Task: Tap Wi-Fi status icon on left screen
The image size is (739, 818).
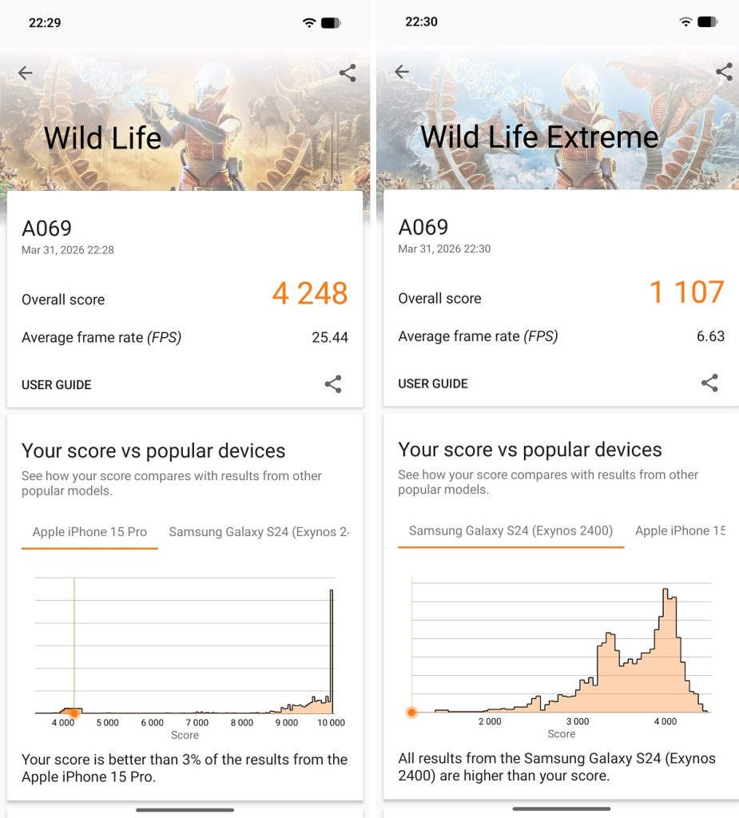Action: click(x=309, y=22)
